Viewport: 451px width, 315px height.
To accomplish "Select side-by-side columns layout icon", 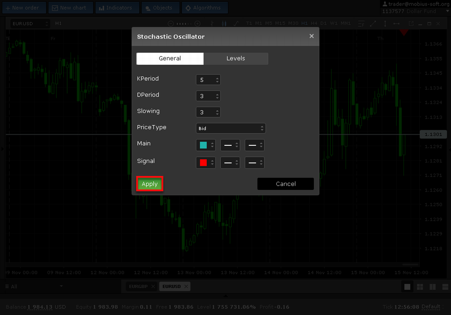I will pyautogui.click(x=433, y=287).
